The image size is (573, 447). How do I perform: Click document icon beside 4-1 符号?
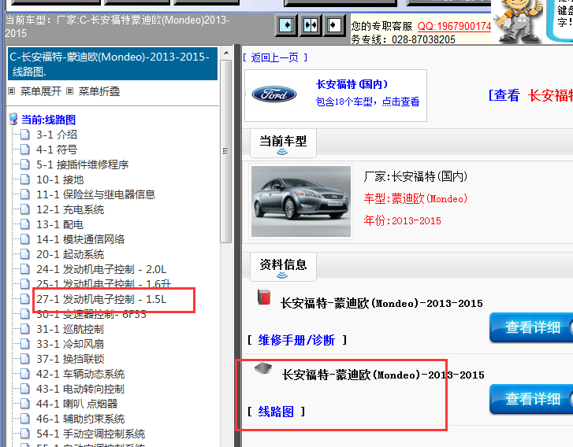pos(25,150)
